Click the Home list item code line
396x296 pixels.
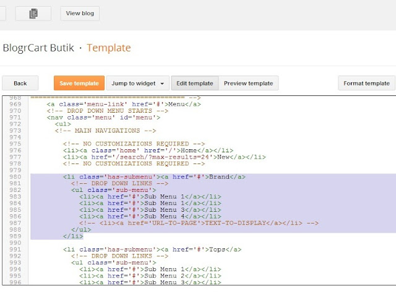[x=148, y=150]
